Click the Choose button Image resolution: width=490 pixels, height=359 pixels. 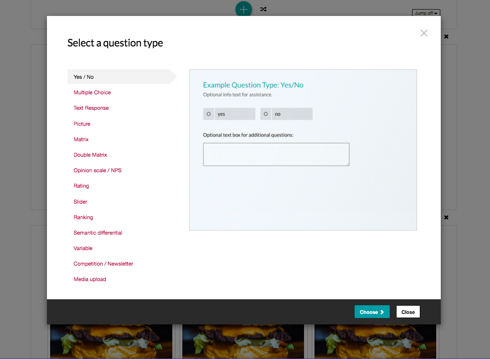(372, 312)
